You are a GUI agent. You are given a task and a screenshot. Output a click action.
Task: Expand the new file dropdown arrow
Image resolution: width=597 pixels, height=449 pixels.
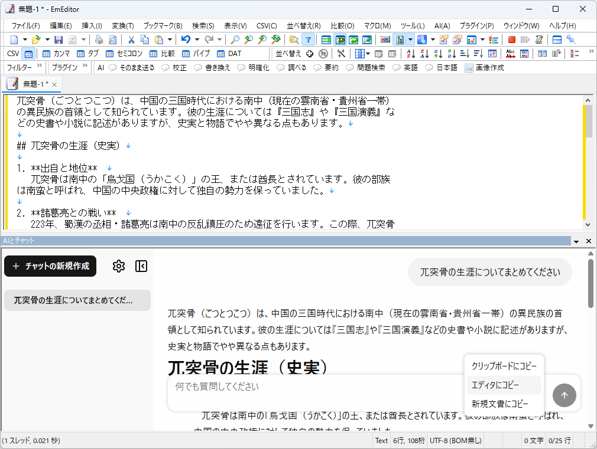(x=25, y=40)
